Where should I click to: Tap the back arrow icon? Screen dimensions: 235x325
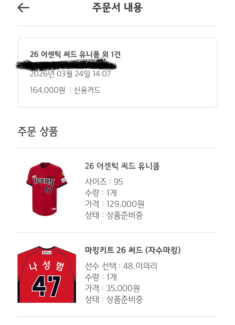coord(23,8)
